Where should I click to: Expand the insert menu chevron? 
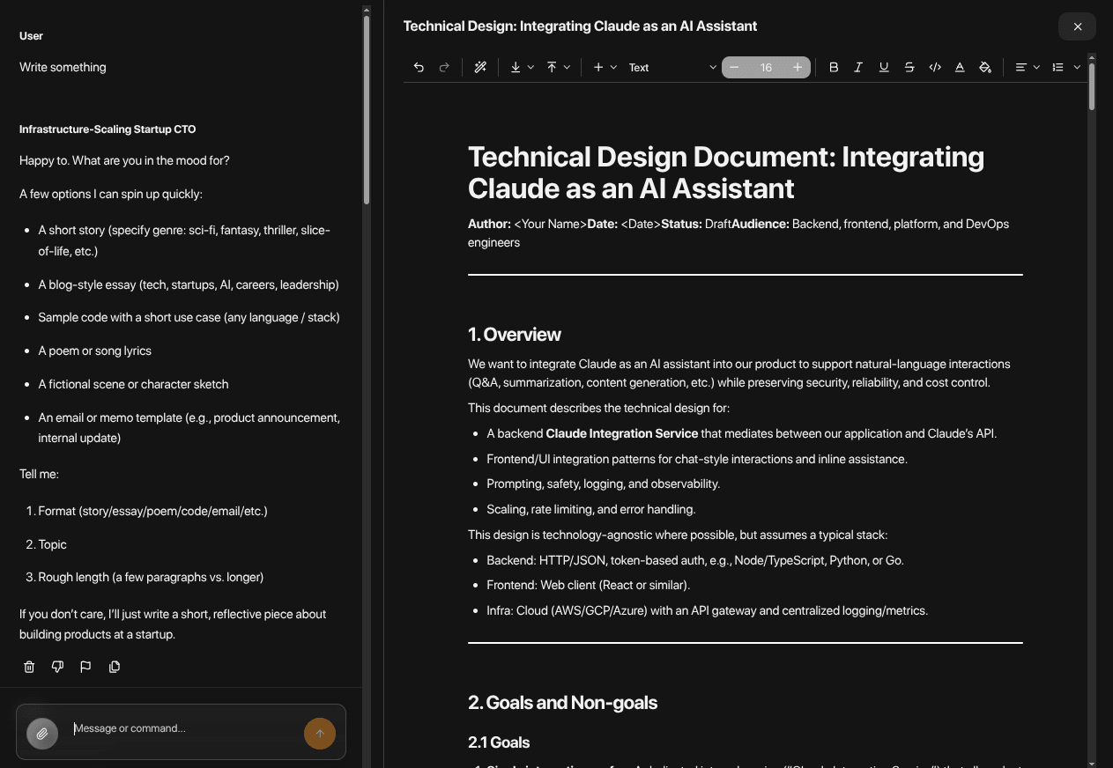pos(613,67)
